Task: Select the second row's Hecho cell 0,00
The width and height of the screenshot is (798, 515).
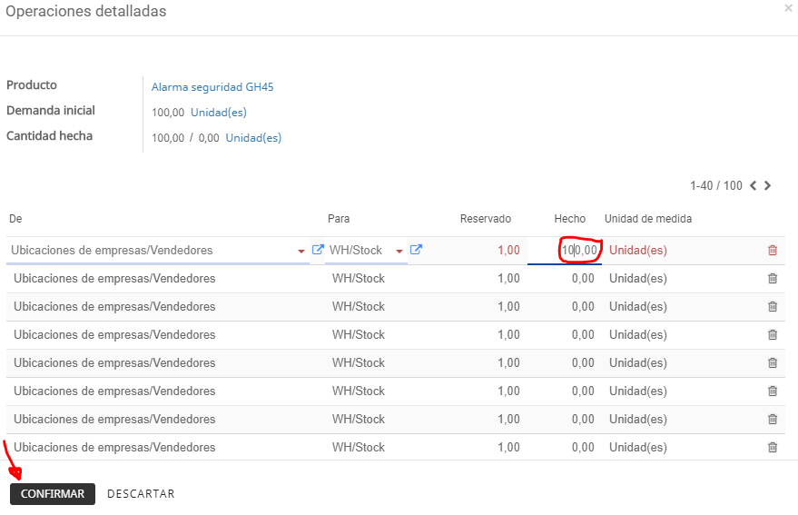Action: point(583,278)
